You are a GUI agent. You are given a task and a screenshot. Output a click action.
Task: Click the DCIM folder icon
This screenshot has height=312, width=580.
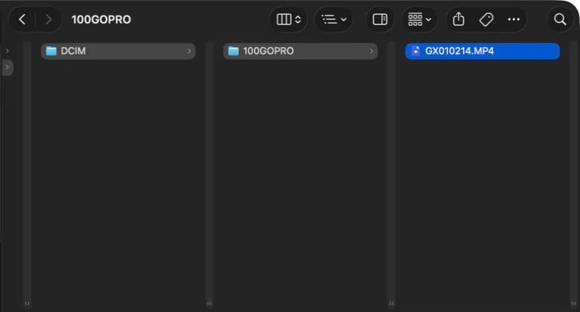(51, 51)
